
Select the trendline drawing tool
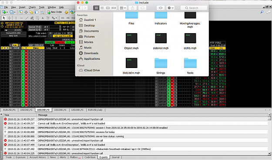pyautogui.click(x=27, y=18)
